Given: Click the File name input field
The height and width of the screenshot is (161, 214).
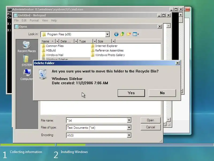Looking at the screenshot, I should (x=97, y=120).
